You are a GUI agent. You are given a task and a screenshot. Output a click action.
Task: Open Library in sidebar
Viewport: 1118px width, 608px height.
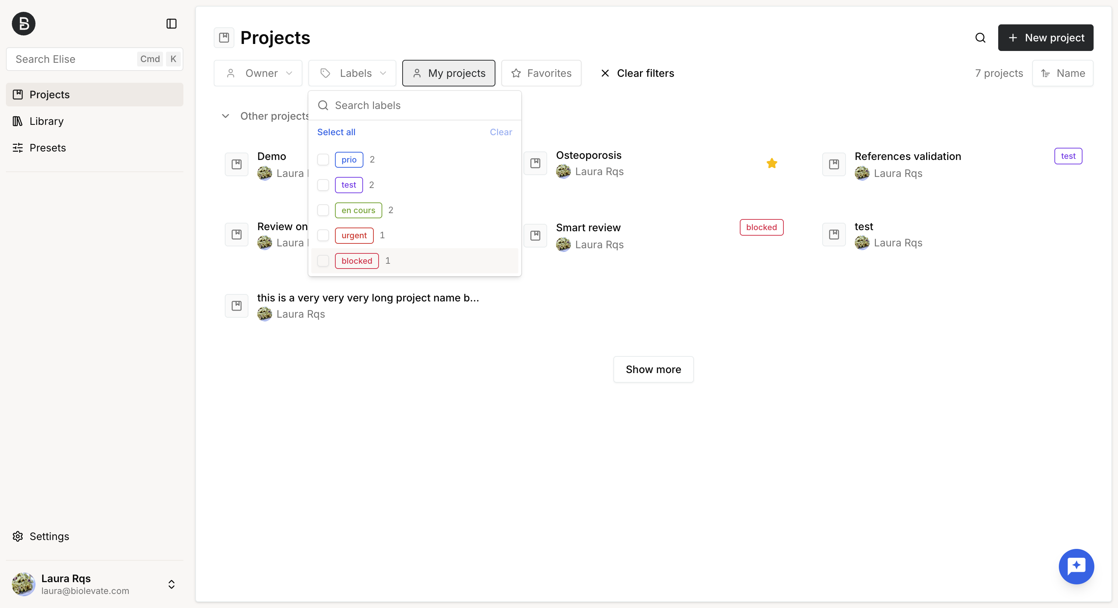tap(95, 121)
